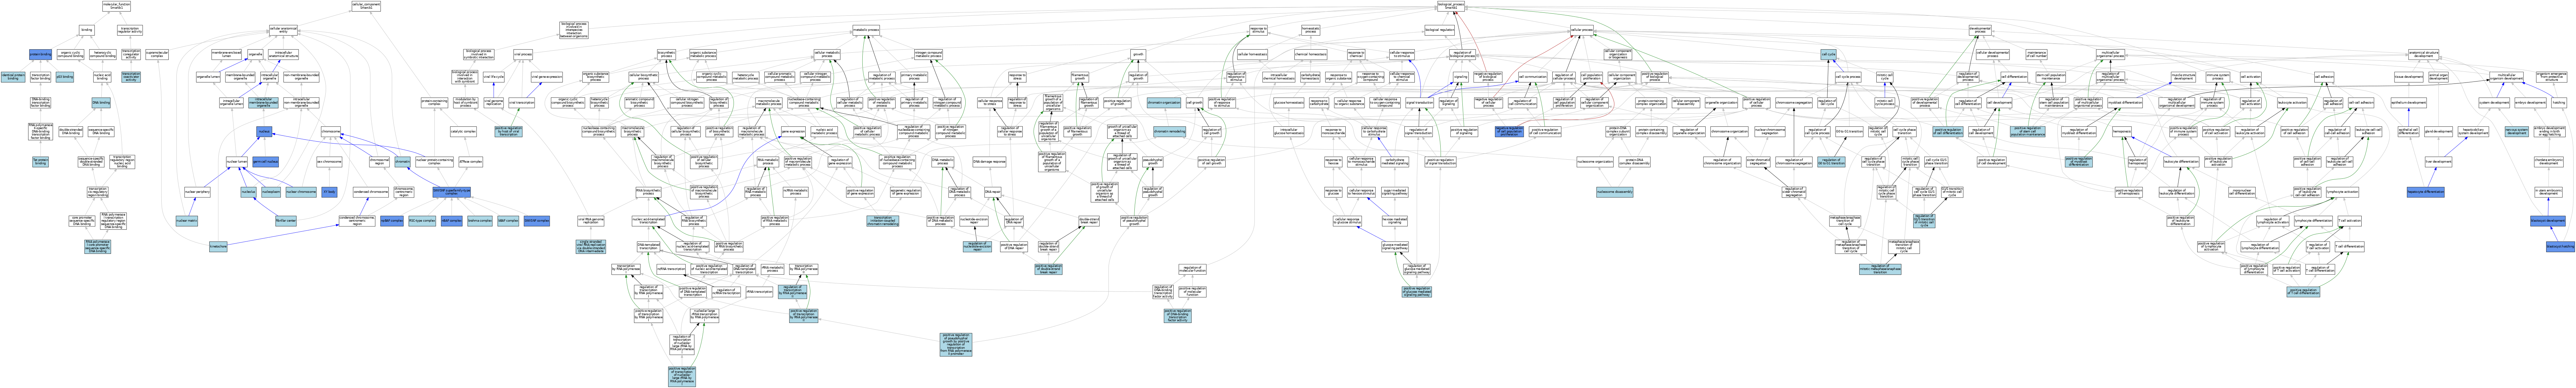Select "modulation by host of symbiont process" node
This screenshot has height=388, width=2576.
click(466, 103)
